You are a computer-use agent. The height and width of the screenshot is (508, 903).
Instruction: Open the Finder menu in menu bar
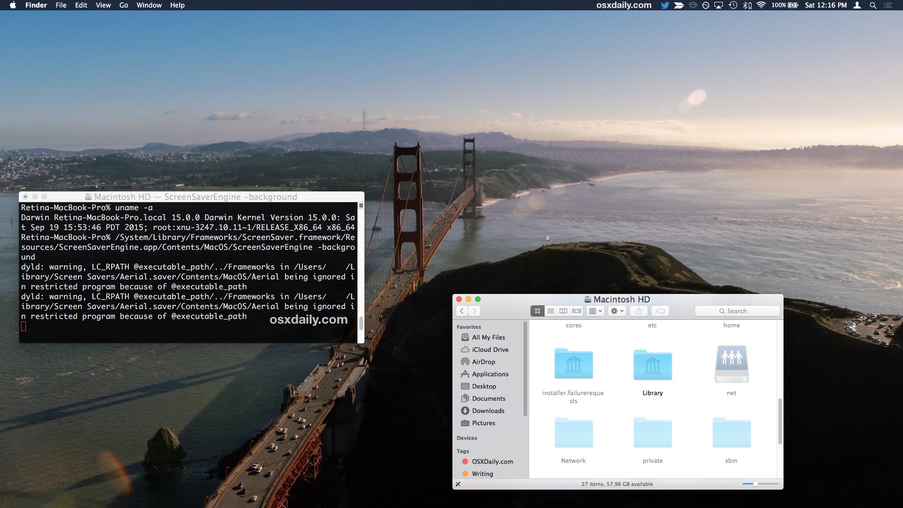click(35, 6)
